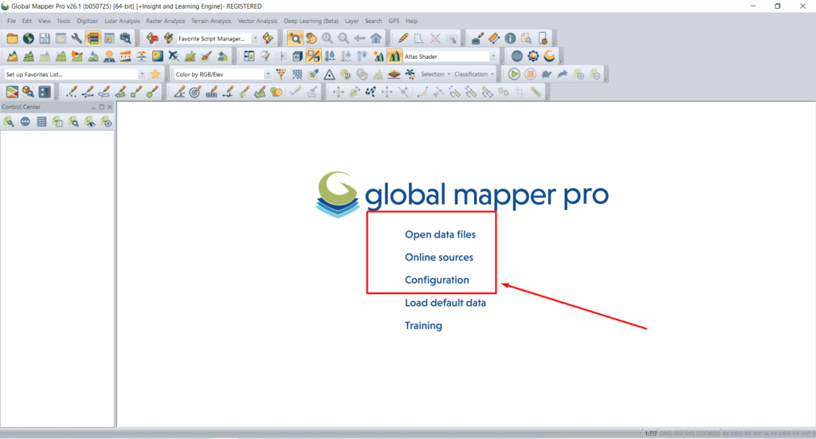Image resolution: width=816 pixels, height=439 pixels.
Task: Click the yellow star Favorites icon
Action: (x=155, y=74)
